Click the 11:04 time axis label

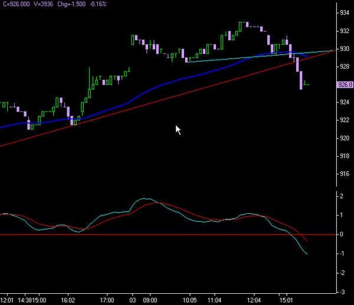(215, 300)
